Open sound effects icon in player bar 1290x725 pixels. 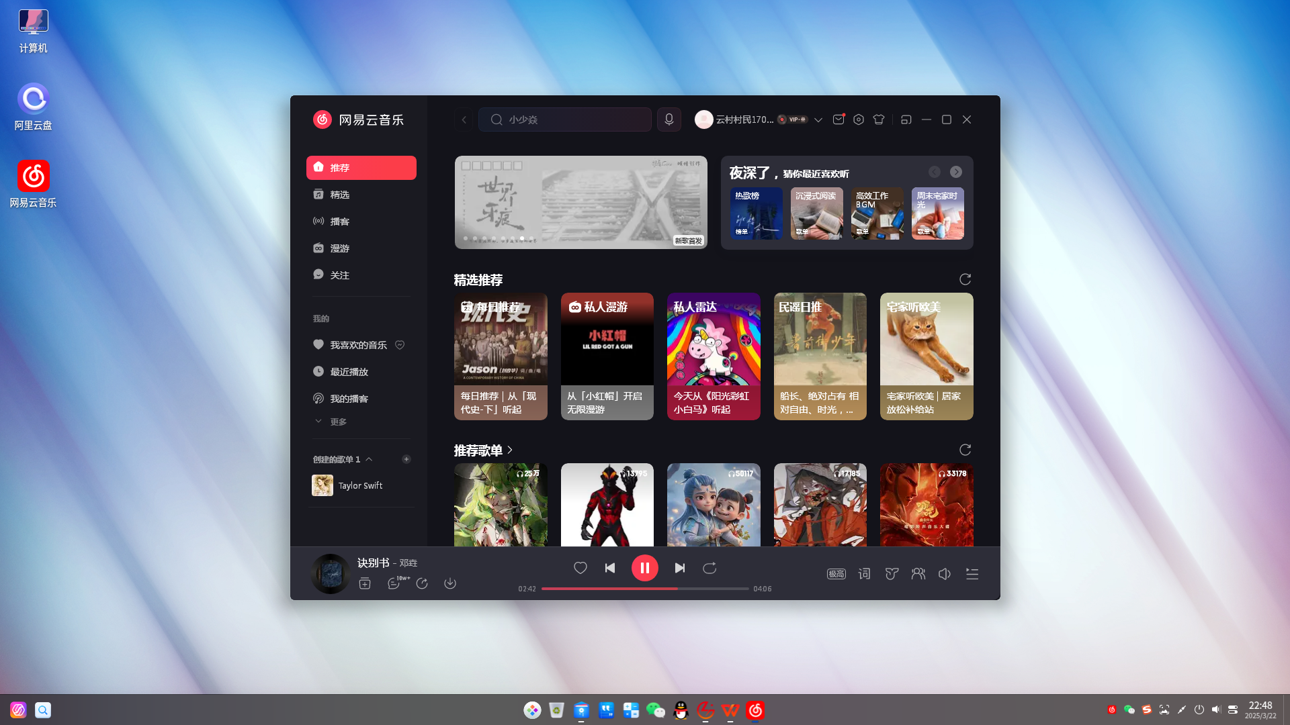[892, 574]
